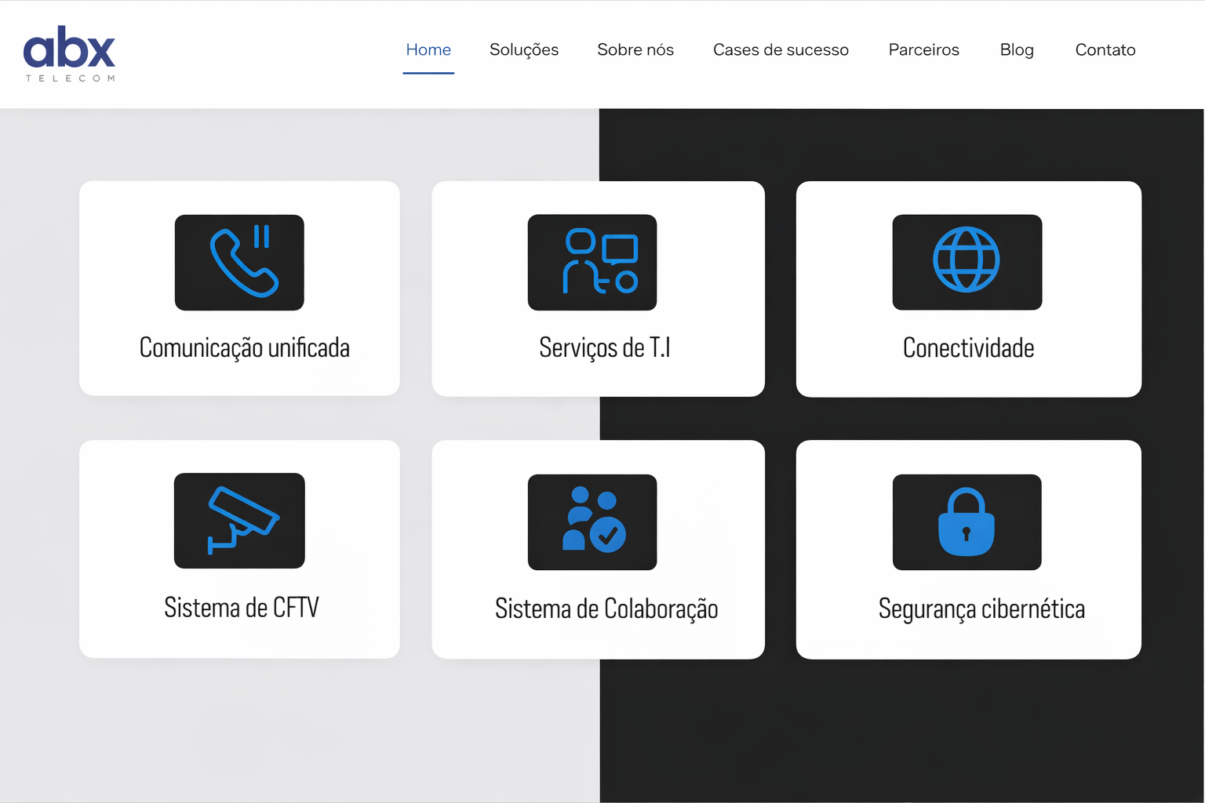Open the abx Telecom logo
1205x803 pixels.
click(69, 51)
